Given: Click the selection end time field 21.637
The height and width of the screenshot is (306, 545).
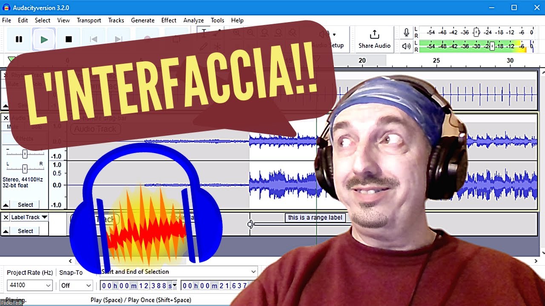Looking at the screenshot, I should click(x=215, y=286).
